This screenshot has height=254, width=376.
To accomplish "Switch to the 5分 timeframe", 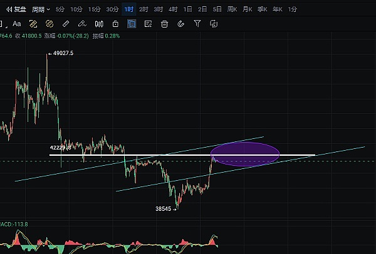I will 60,9.
